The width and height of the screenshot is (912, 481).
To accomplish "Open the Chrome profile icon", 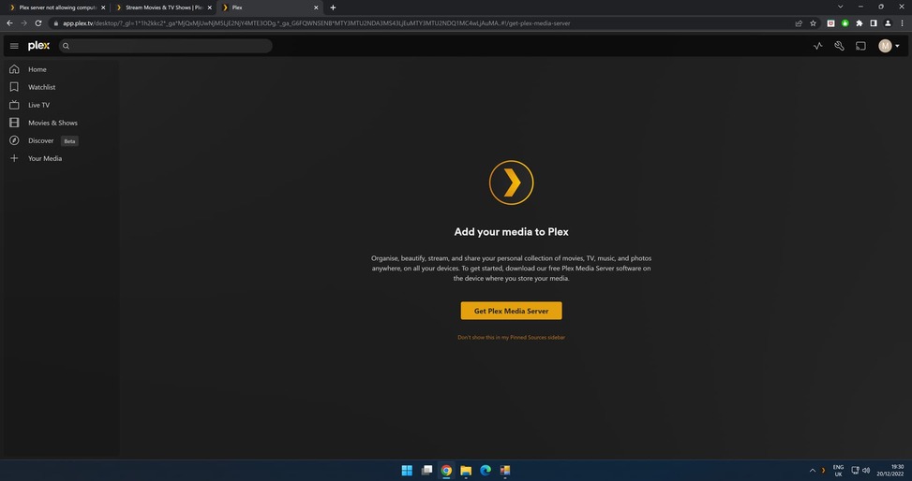I will (888, 23).
